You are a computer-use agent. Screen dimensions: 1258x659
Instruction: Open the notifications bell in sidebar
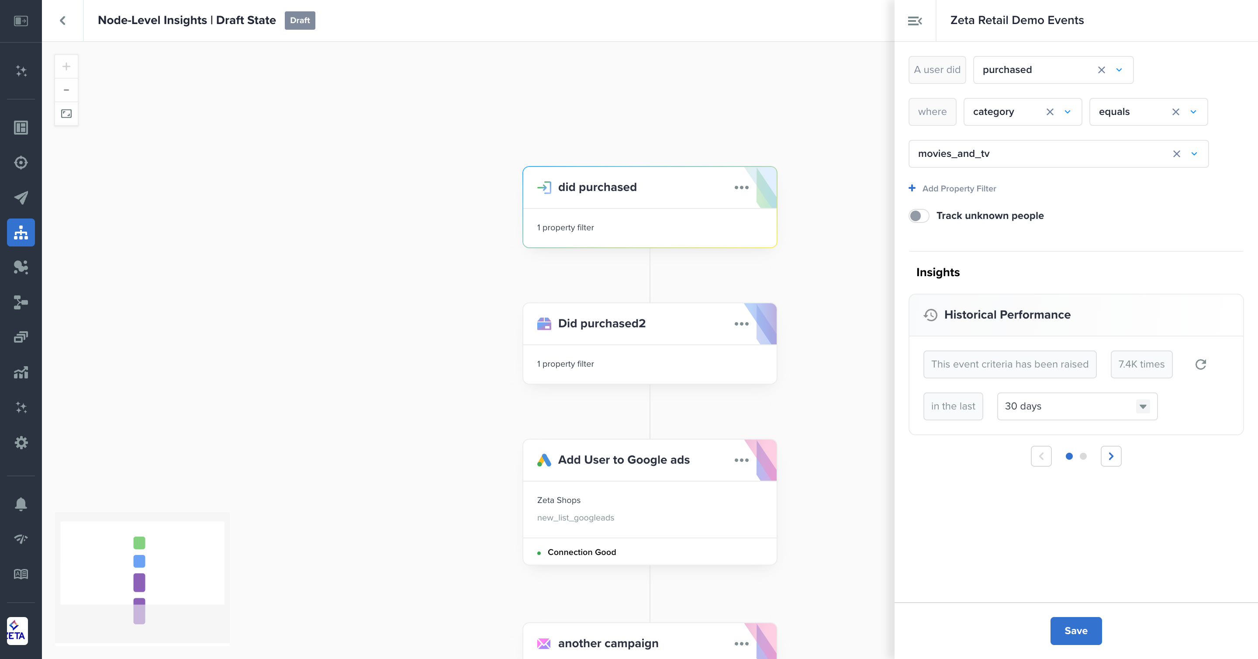pyautogui.click(x=21, y=504)
